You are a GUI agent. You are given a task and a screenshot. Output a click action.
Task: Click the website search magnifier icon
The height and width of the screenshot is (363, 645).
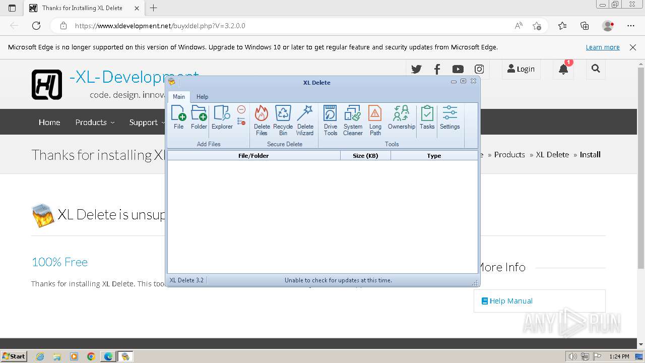pos(596,69)
